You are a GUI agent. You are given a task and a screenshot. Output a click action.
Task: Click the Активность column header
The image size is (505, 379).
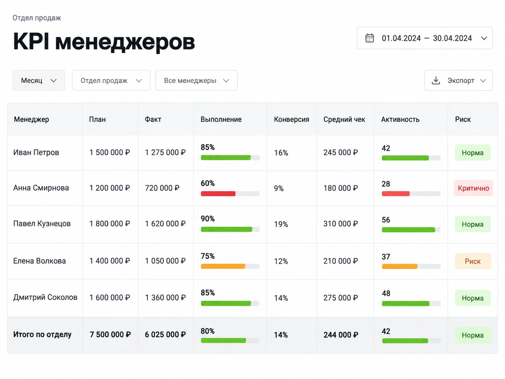tap(400, 119)
